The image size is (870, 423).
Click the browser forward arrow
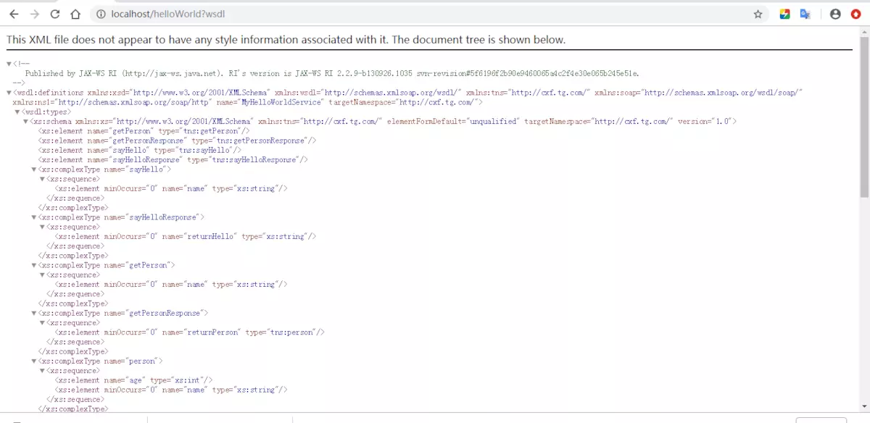[34, 14]
